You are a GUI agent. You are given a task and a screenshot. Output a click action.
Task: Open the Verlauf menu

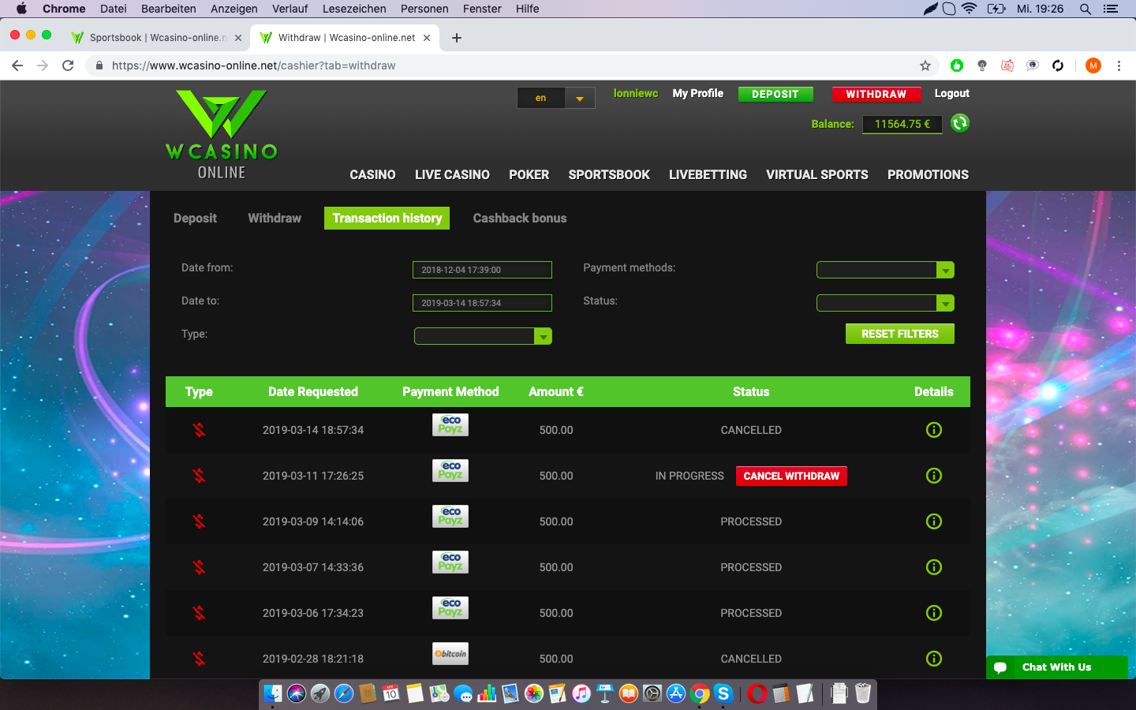[x=290, y=9]
